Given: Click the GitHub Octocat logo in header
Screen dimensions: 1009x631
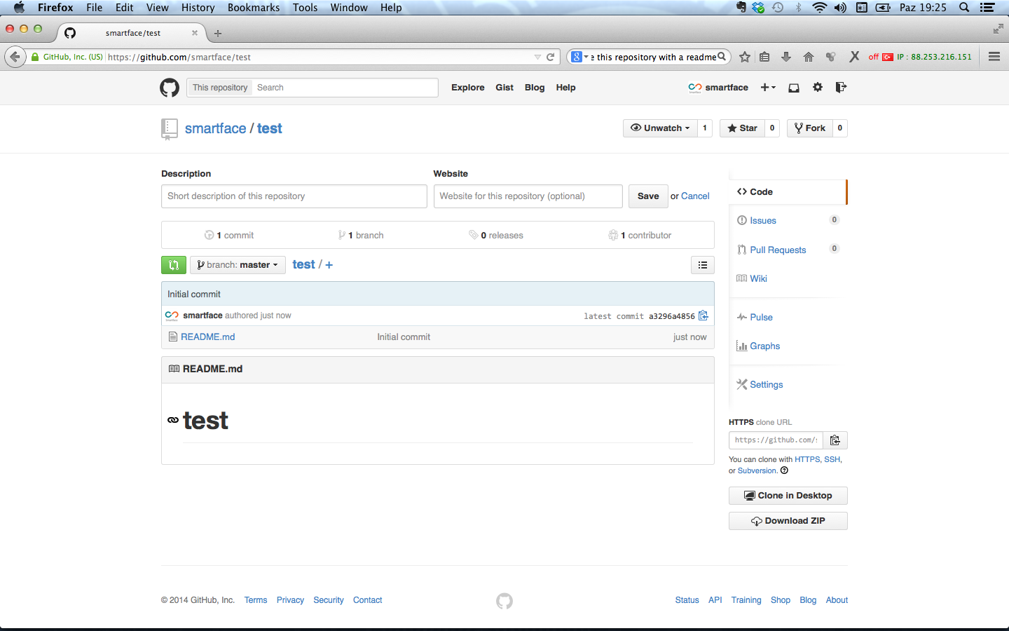Looking at the screenshot, I should coord(170,88).
